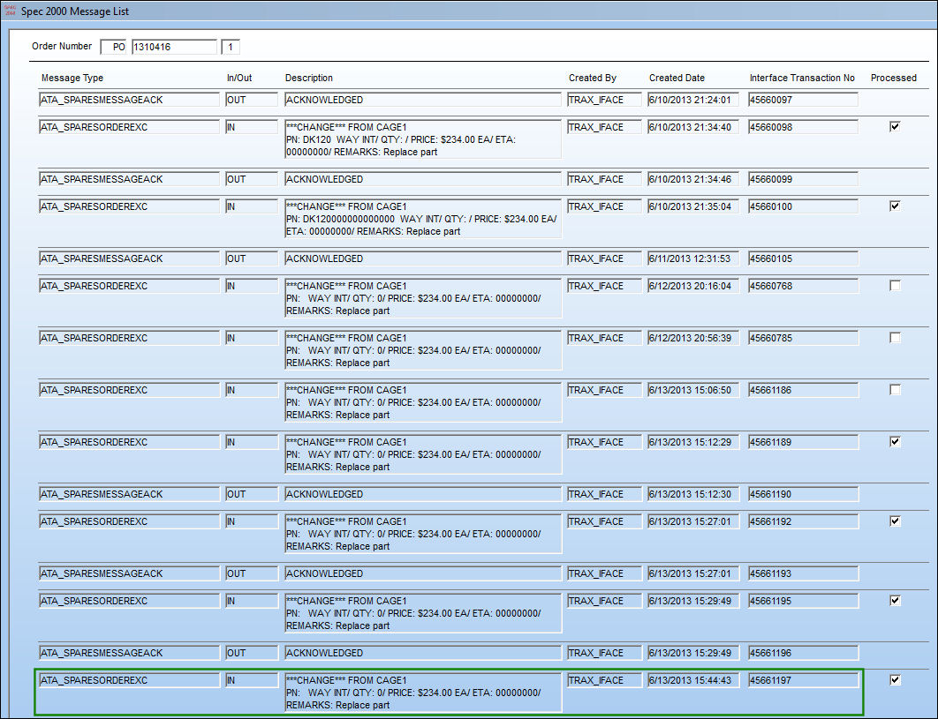This screenshot has width=938, height=719.
Task: Click the order line field containing 1
Action: pos(231,47)
